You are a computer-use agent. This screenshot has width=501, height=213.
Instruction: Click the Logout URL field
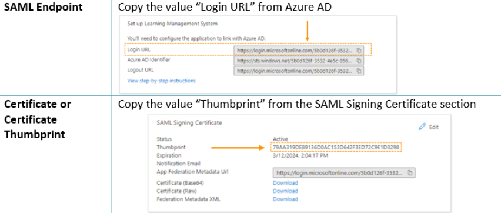tap(299, 71)
